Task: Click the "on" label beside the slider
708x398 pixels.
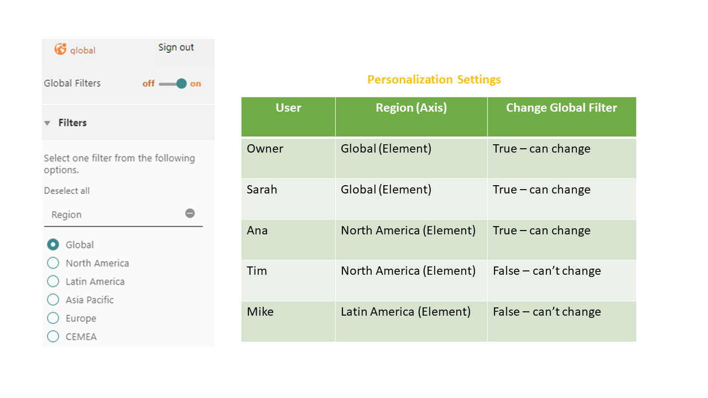Action: tap(196, 83)
